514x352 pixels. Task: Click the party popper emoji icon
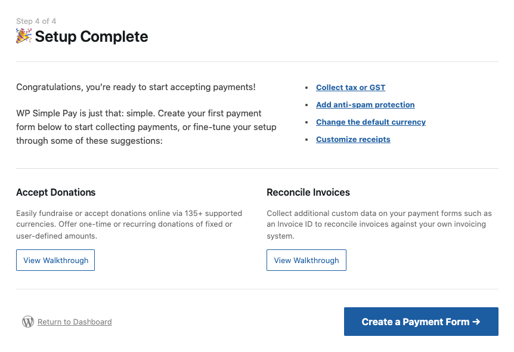tap(24, 36)
